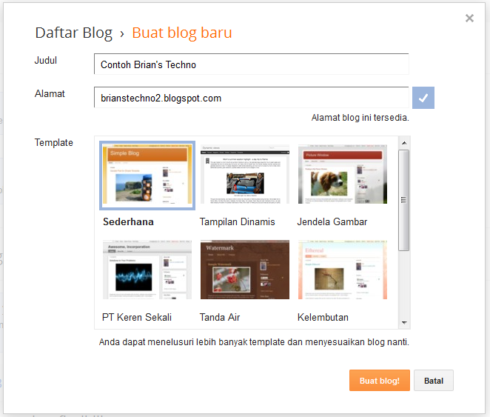This screenshot has height=417, width=490.
Task: Click the blue checkmark availability icon
Action: point(423,98)
